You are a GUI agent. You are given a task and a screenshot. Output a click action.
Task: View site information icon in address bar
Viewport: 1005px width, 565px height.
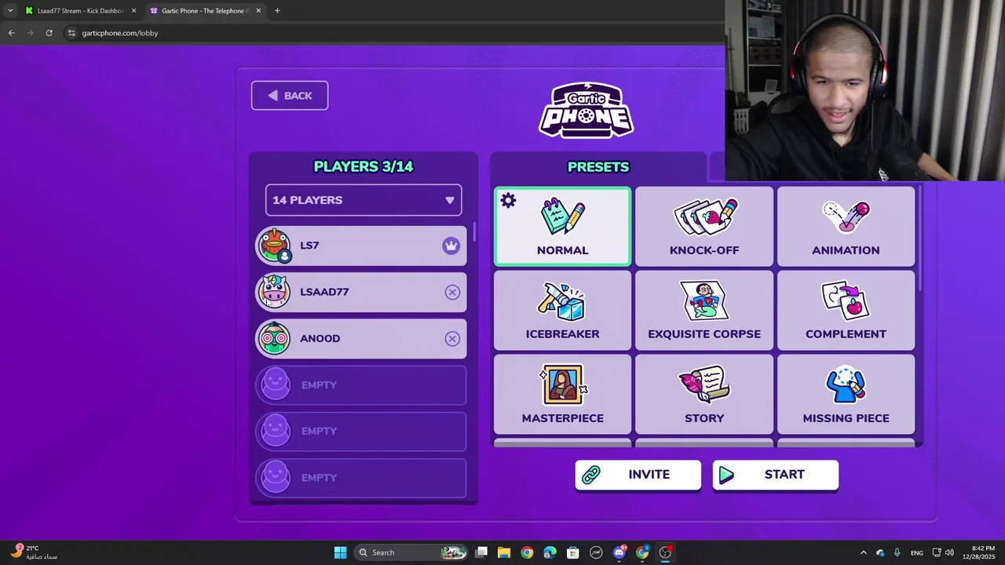point(71,33)
